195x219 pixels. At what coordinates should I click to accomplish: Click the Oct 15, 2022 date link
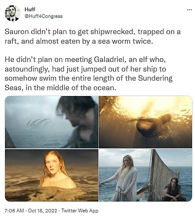point(43,210)
